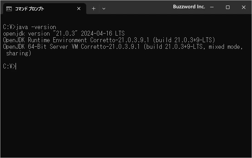This screenshot has height=158, width=252.
Task: Click the empty title bar area beside tabs
Action: pyautogui.click(x=138, y=7)
